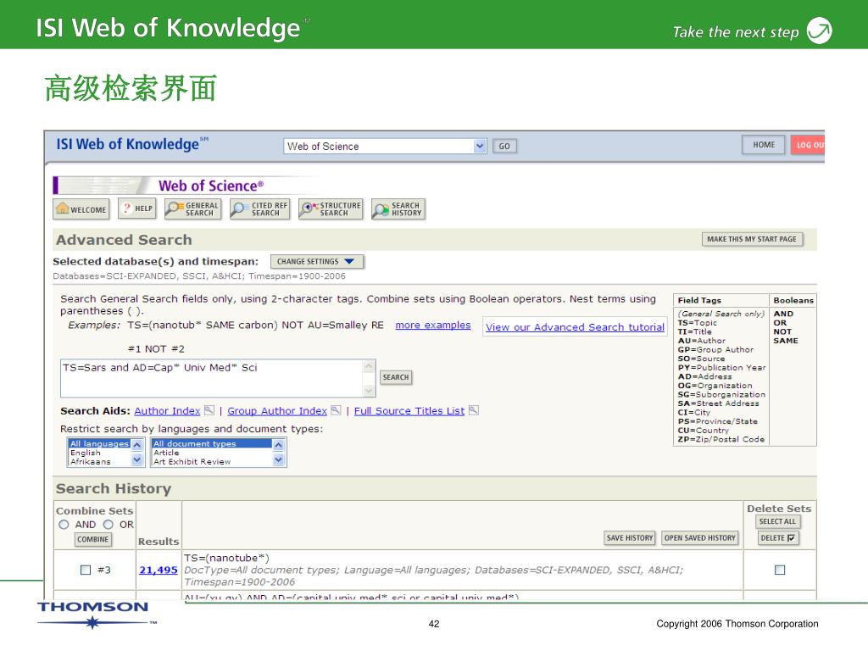Click the NOT Boolean operator text

pyautogui.click(x=782, y=331)
